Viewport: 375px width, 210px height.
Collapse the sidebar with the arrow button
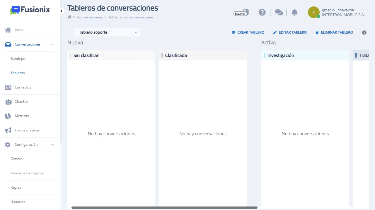pos(62,11)
